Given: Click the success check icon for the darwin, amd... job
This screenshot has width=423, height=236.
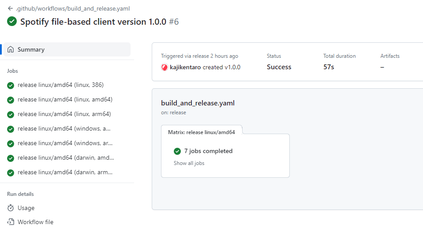Looking at the screenshot, I should pos(11,158).
